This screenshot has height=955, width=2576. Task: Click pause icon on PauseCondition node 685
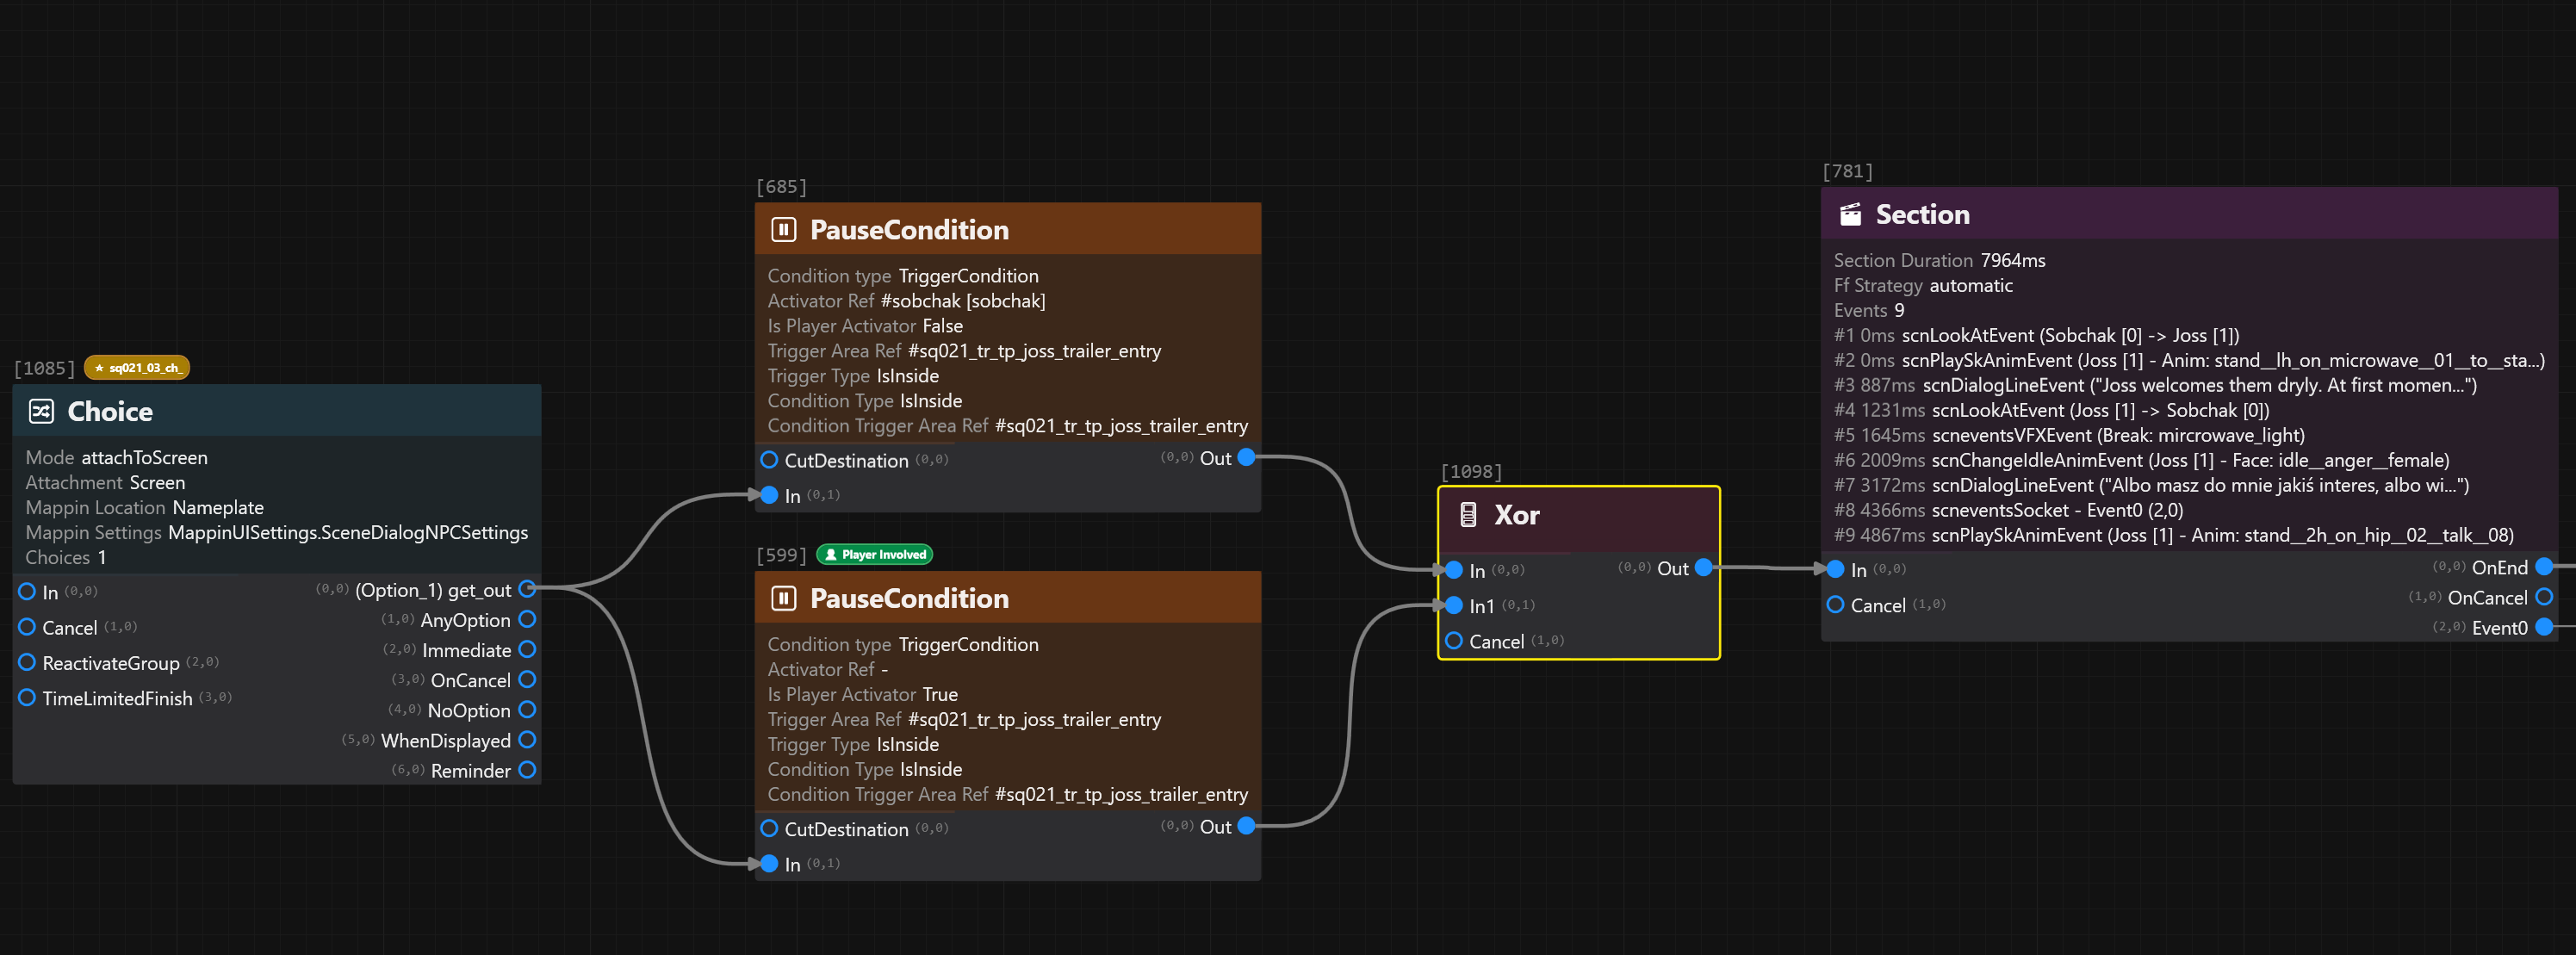coord(783,230)
